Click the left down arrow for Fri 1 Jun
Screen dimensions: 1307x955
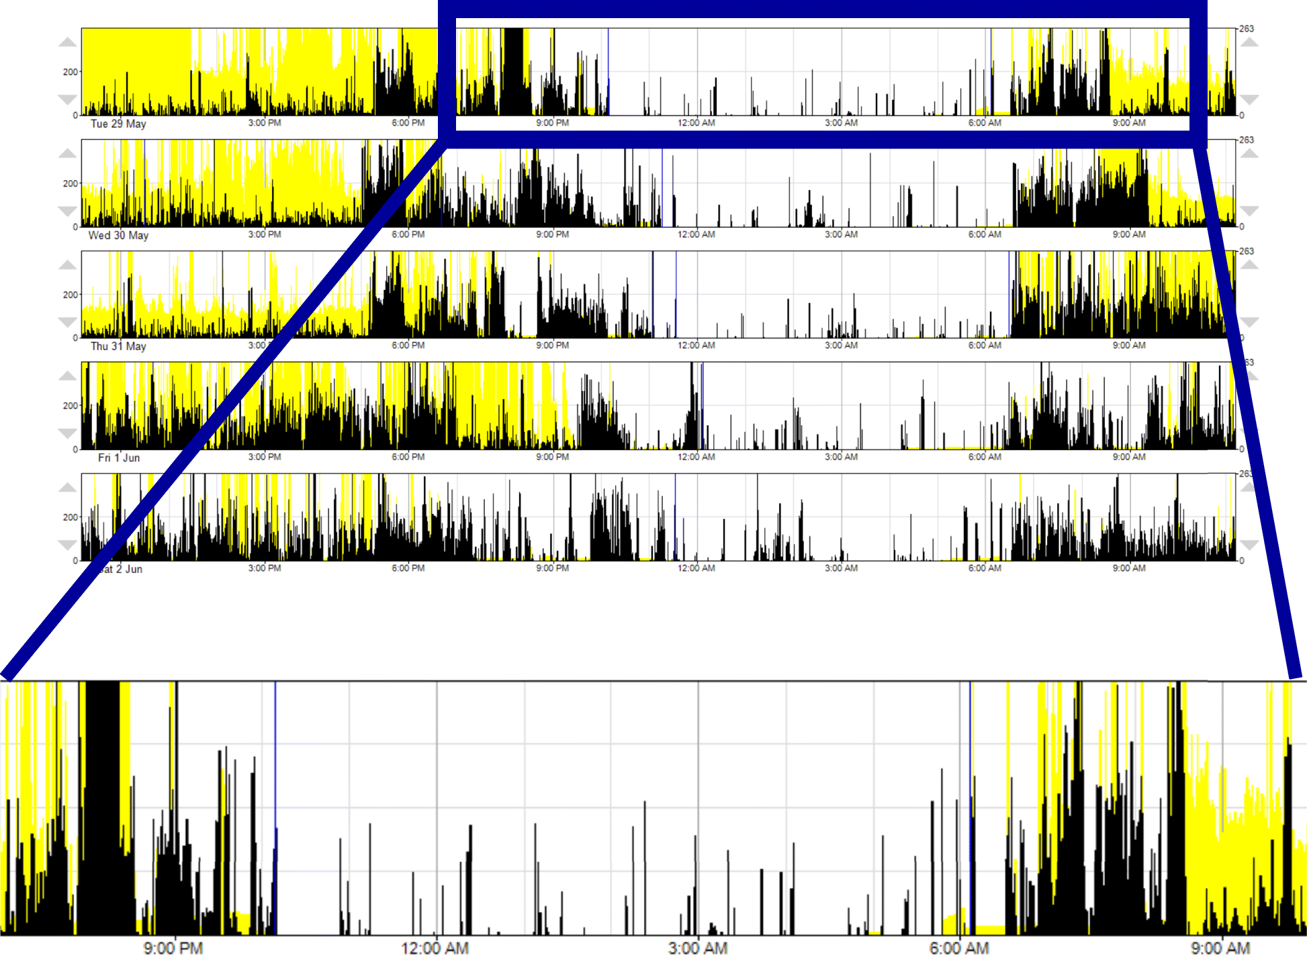67,433
